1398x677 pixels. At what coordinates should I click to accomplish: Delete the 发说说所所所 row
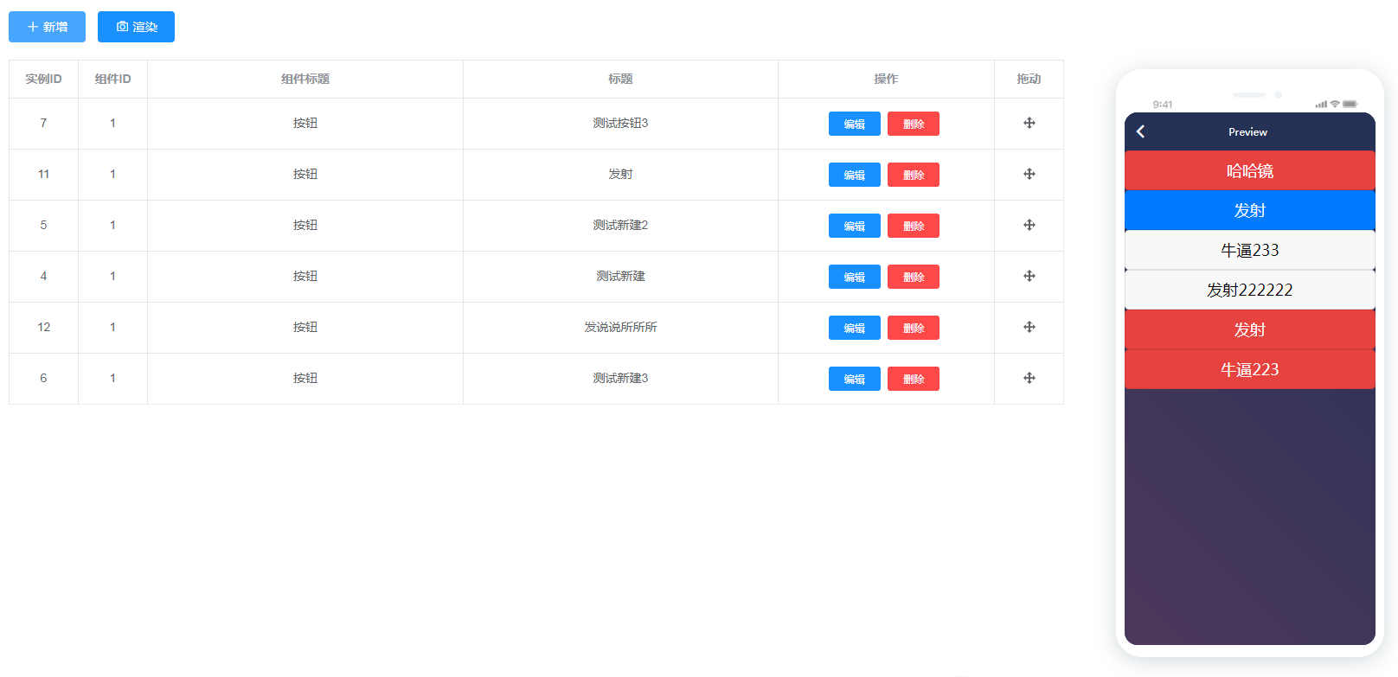(913, 328)
